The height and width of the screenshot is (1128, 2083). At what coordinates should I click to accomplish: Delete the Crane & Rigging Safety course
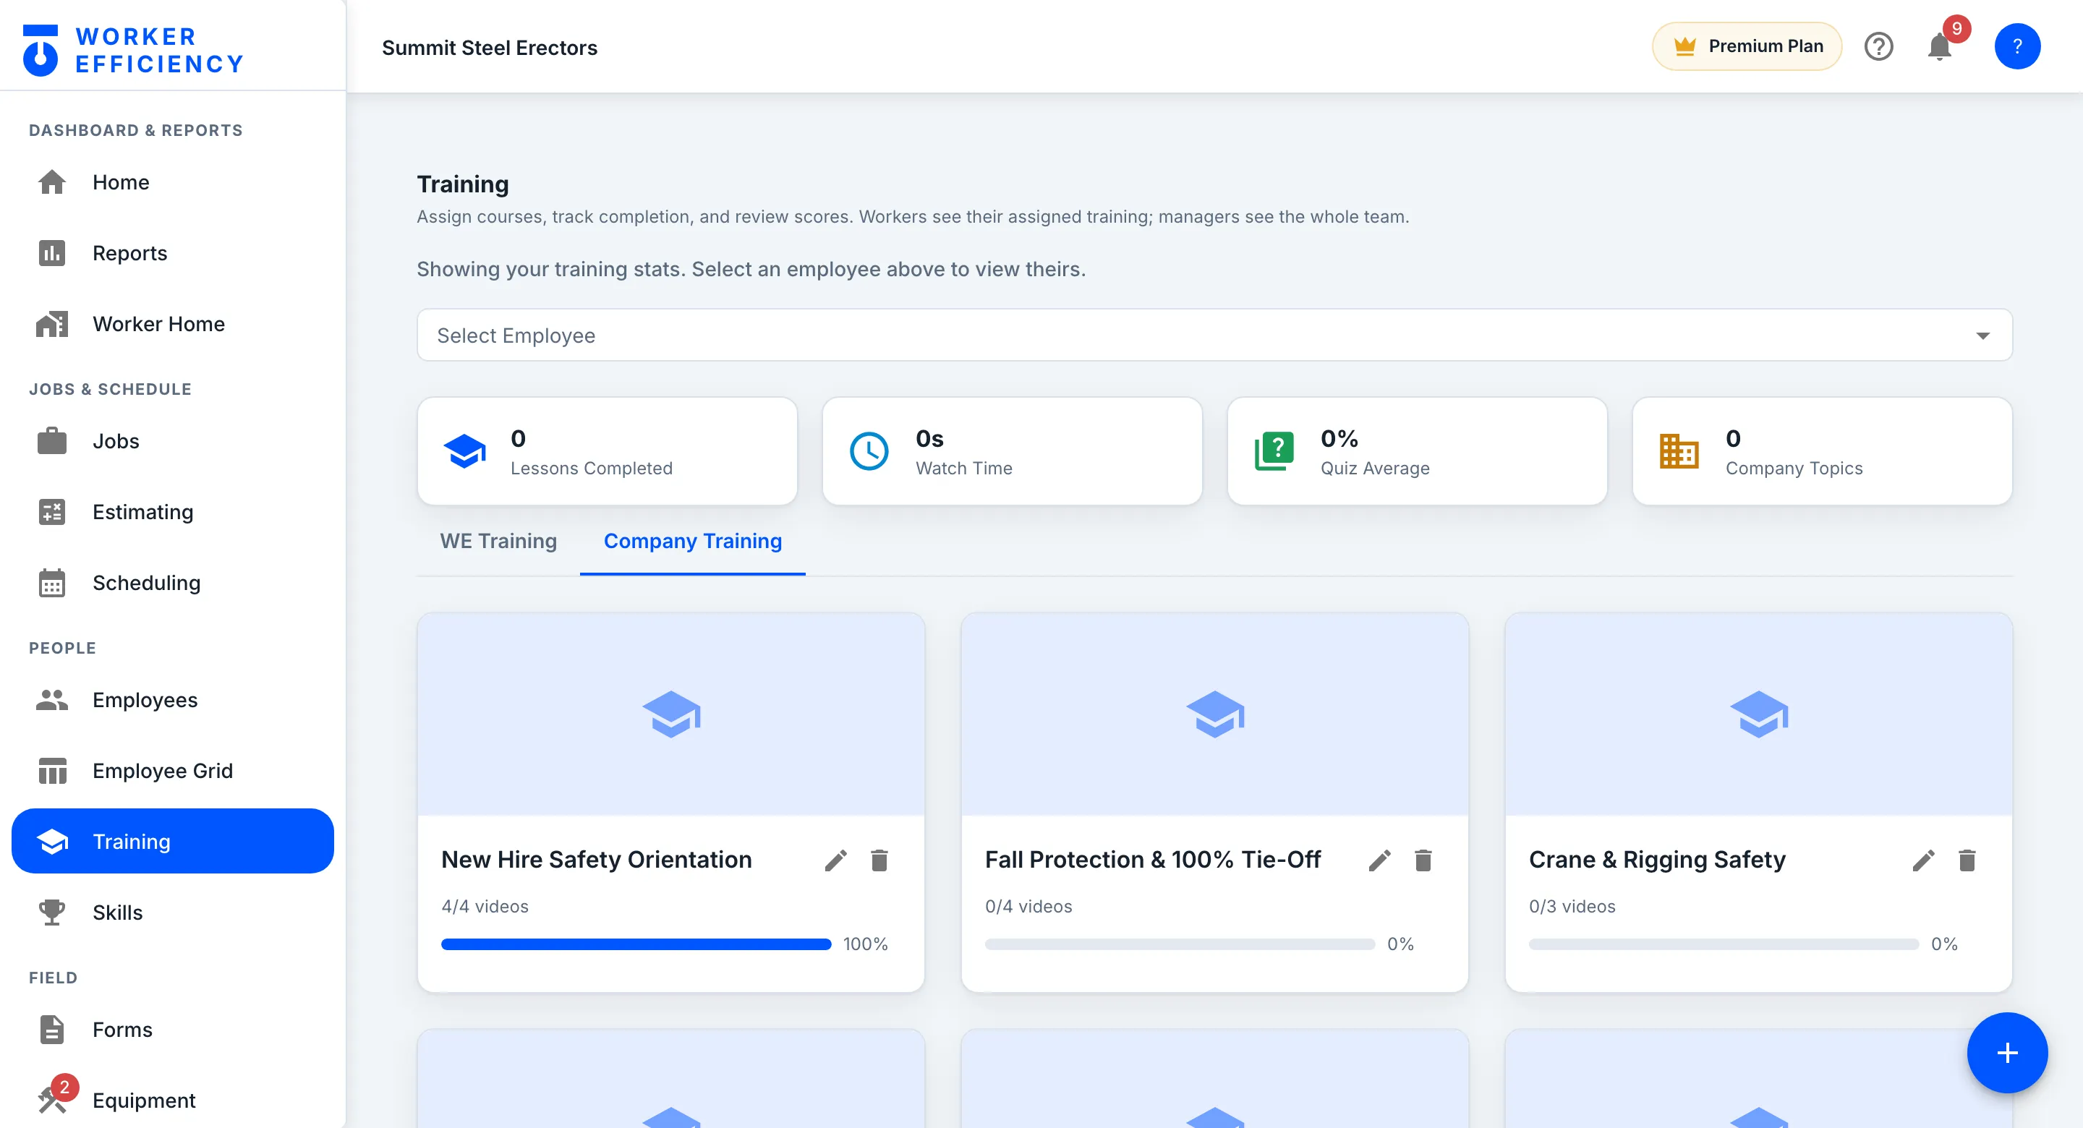click(x=1967, y=860)
